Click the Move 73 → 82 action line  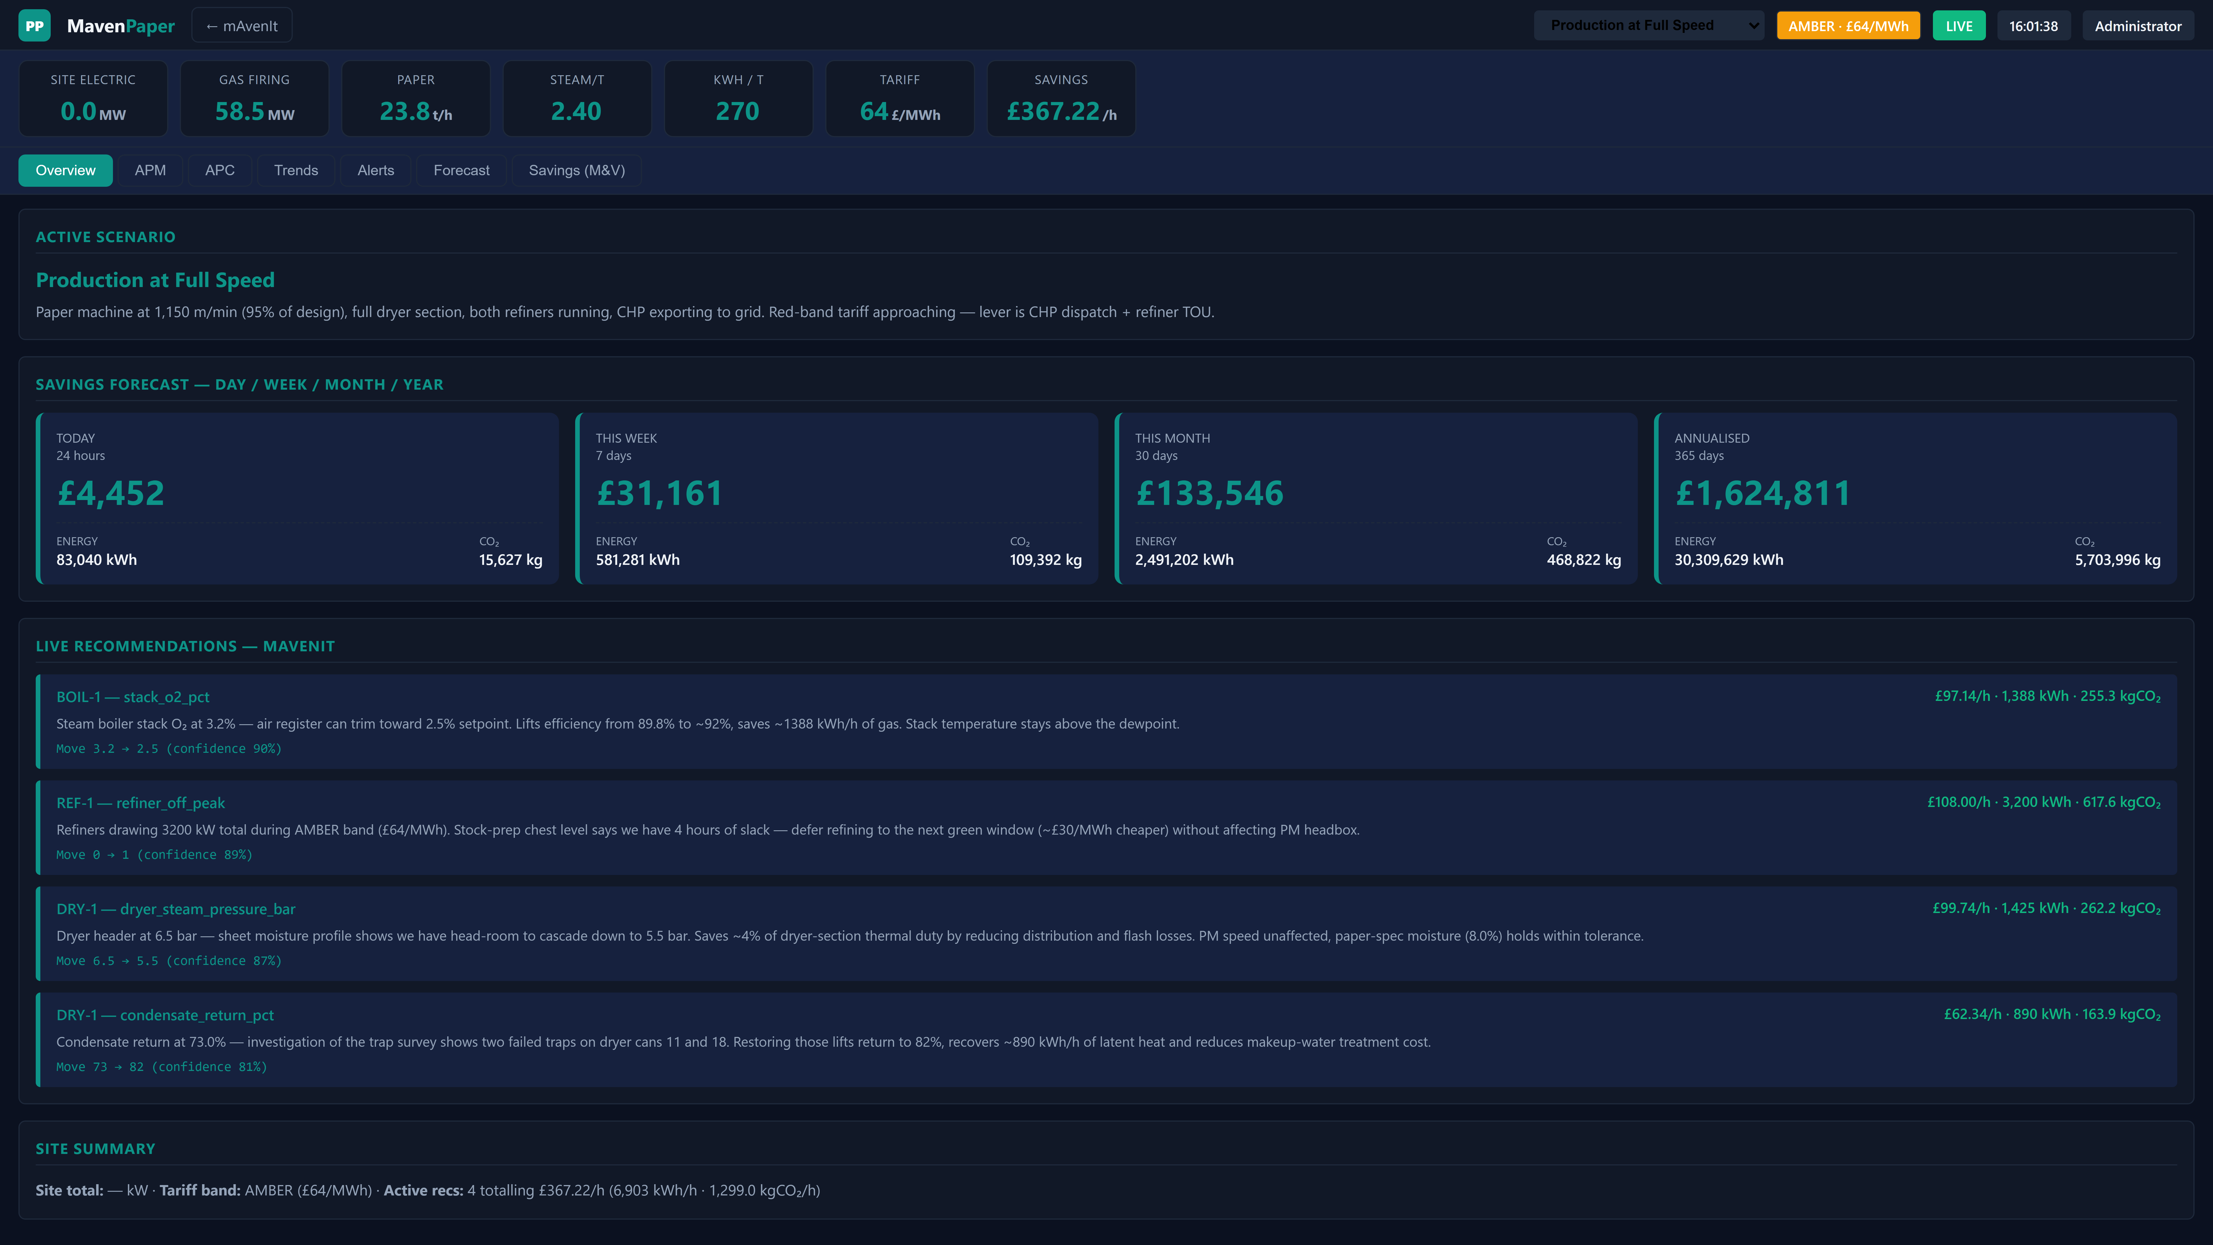click(x=161, y=1067)
